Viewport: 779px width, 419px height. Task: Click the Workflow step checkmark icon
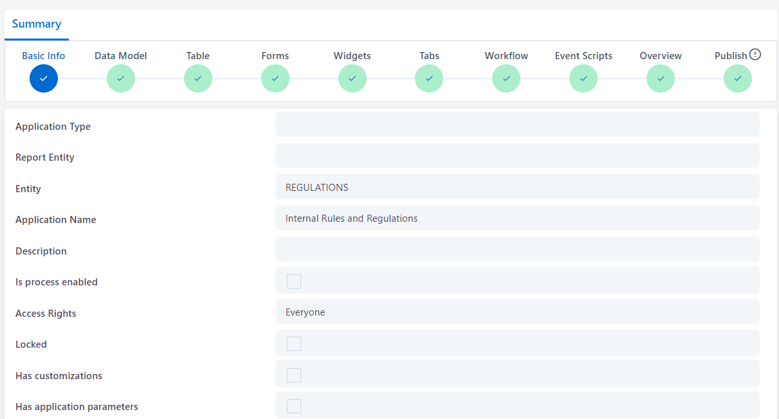506,78
